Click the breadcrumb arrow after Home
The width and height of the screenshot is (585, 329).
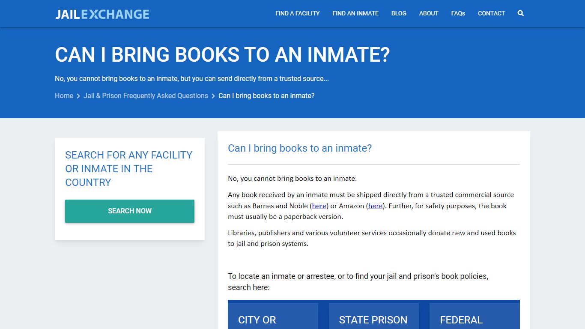(78, 96)
